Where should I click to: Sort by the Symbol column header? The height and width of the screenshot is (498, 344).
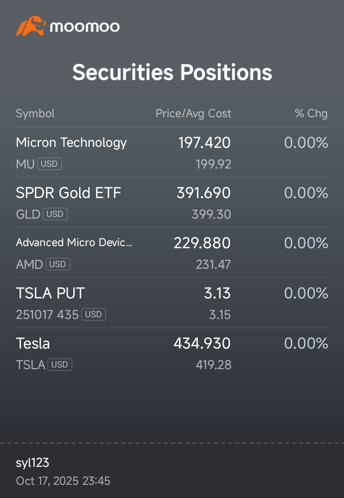point(35,114)
